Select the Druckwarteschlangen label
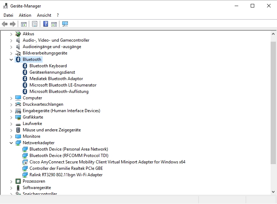Screen dimensions: 277x204 tap(43, 104)
